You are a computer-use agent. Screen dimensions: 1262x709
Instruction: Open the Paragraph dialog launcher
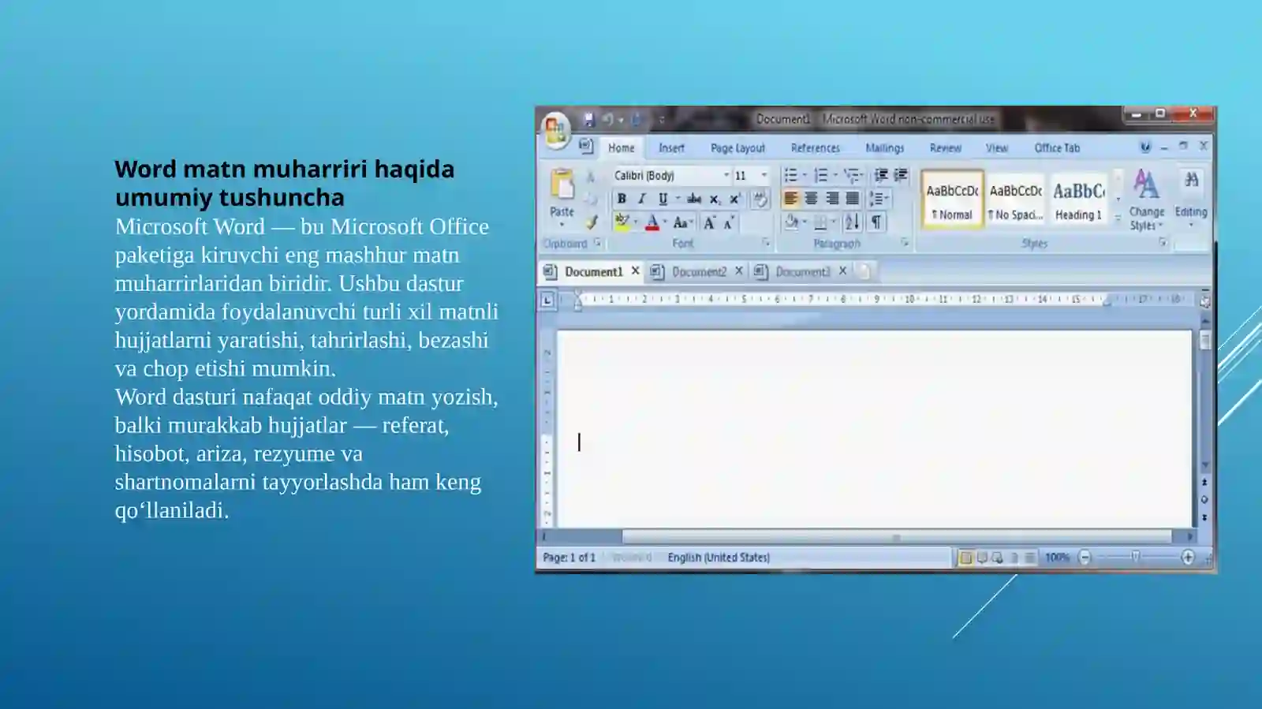tap(905, 243)
